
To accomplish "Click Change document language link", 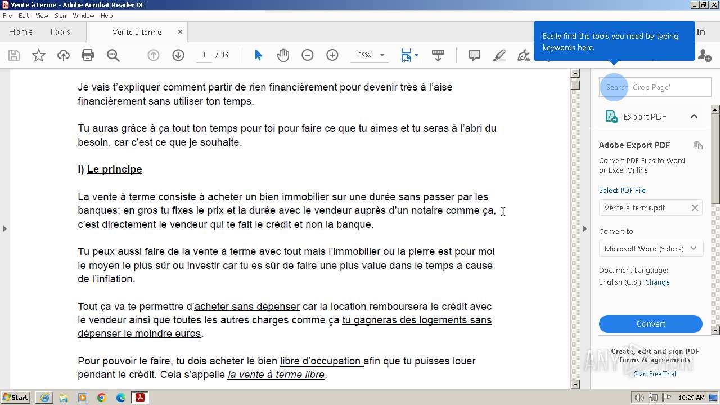I will coord(657,282).
